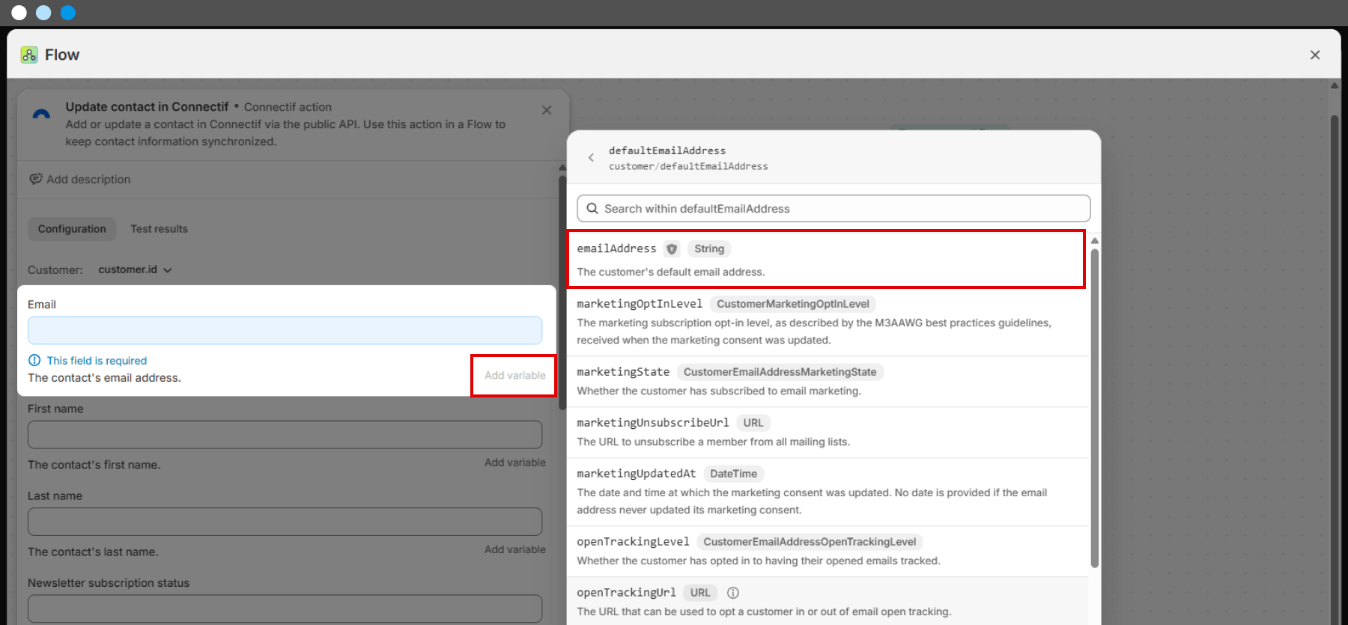Switch to the Configuration tab
The width and height of the screenshot is (1348, 625).
(x=72, y=229)
